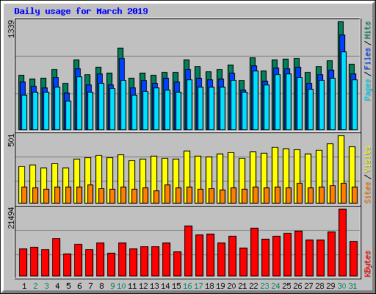The height and width of the screenshot is (294, 376).
Task: Click day label 26 on the axis
Action: pyautogui.click(x=297, y=286)
